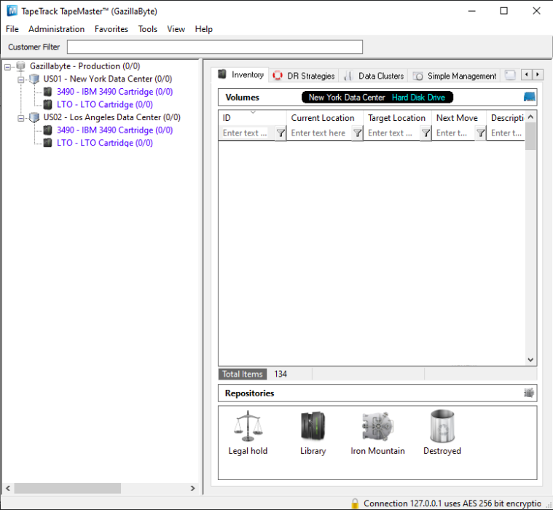Switch to the Simple Management tab
The width and height of the screenshot is (553, 510).
pos(454,76)
